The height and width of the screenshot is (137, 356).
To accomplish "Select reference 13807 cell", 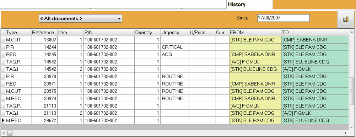I will click(x=44, y=40).
